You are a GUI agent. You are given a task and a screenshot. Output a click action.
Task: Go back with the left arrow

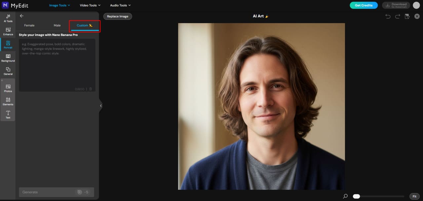(21, 16)
